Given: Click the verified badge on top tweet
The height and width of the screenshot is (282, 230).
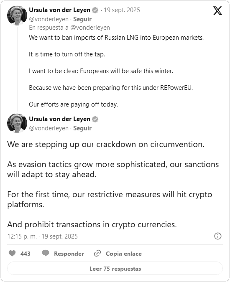Looking at the screenshot, I should (x=95, y=10).
